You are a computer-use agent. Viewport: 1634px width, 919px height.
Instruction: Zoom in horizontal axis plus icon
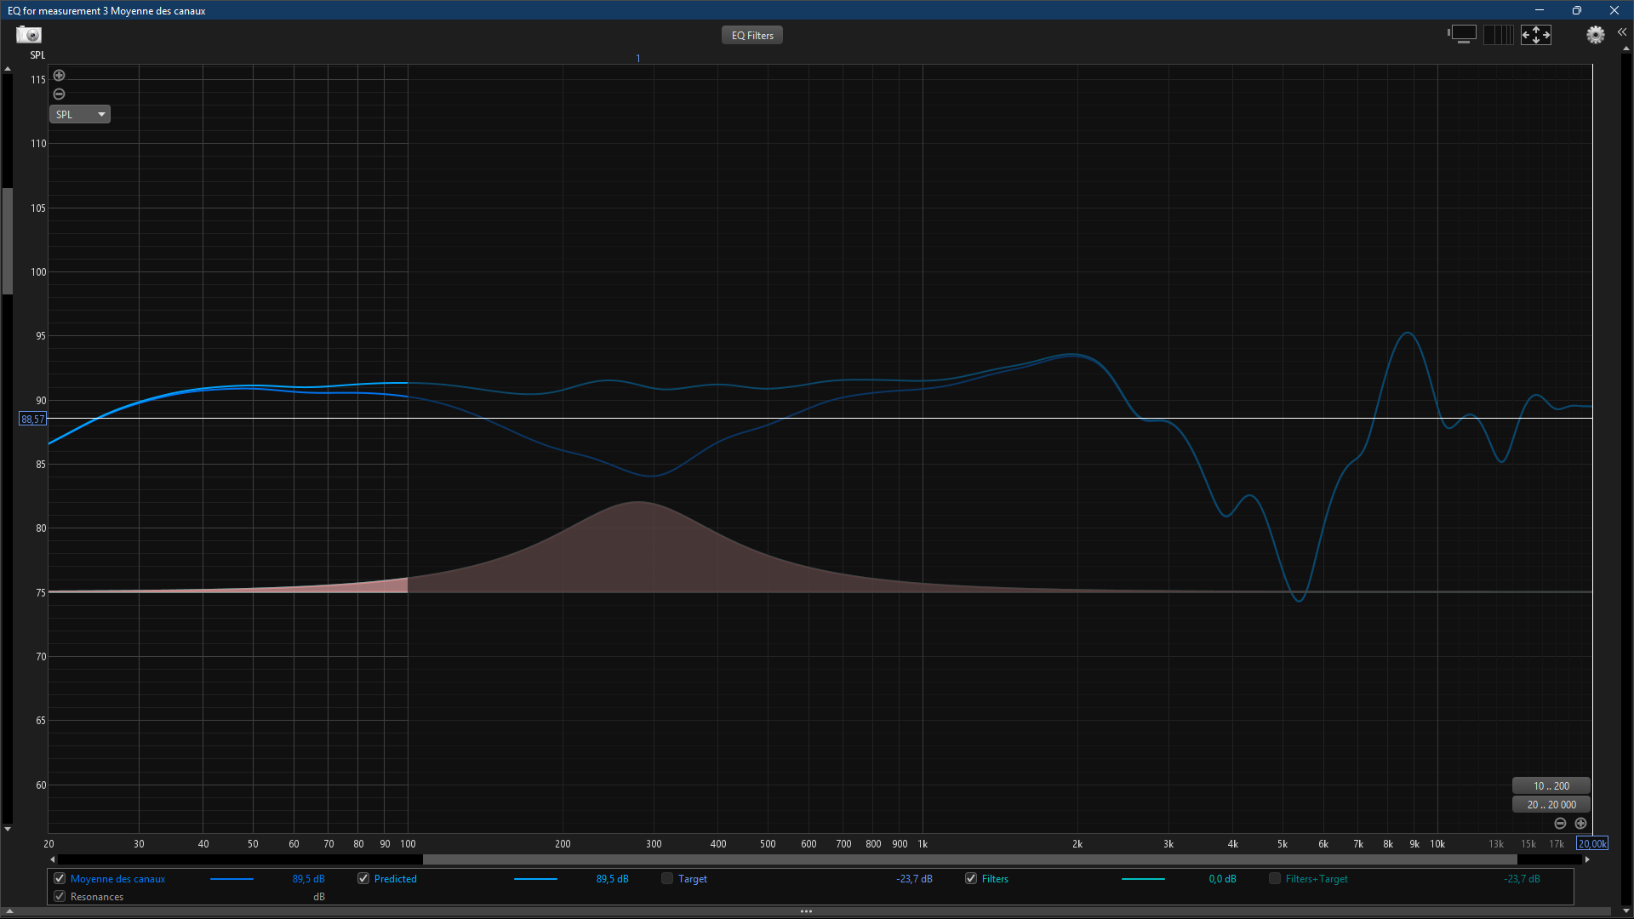(1580, 824)
